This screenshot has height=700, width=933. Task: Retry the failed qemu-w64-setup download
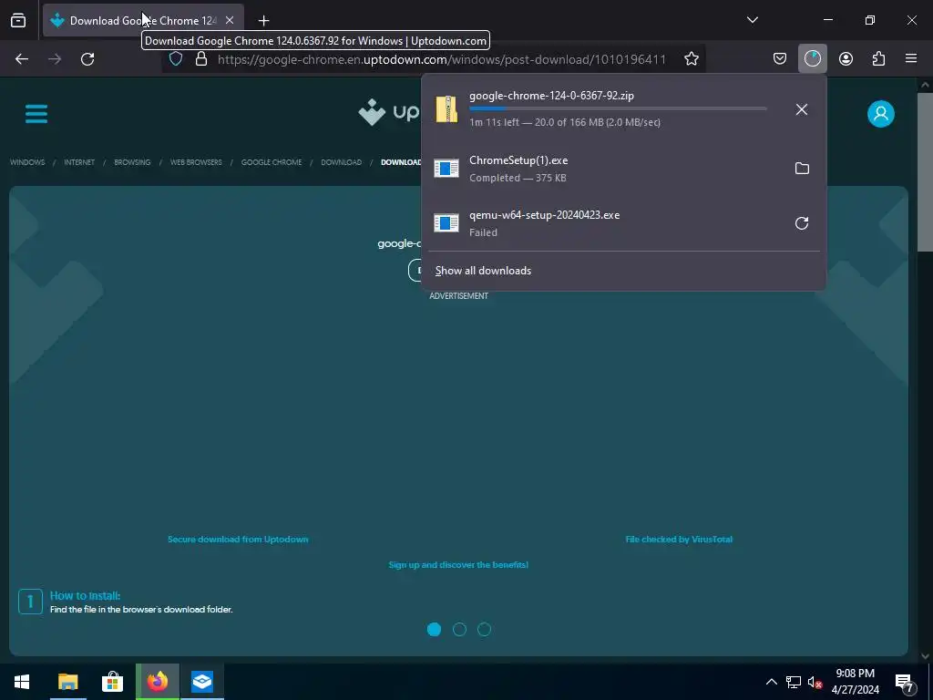(802, 223)
